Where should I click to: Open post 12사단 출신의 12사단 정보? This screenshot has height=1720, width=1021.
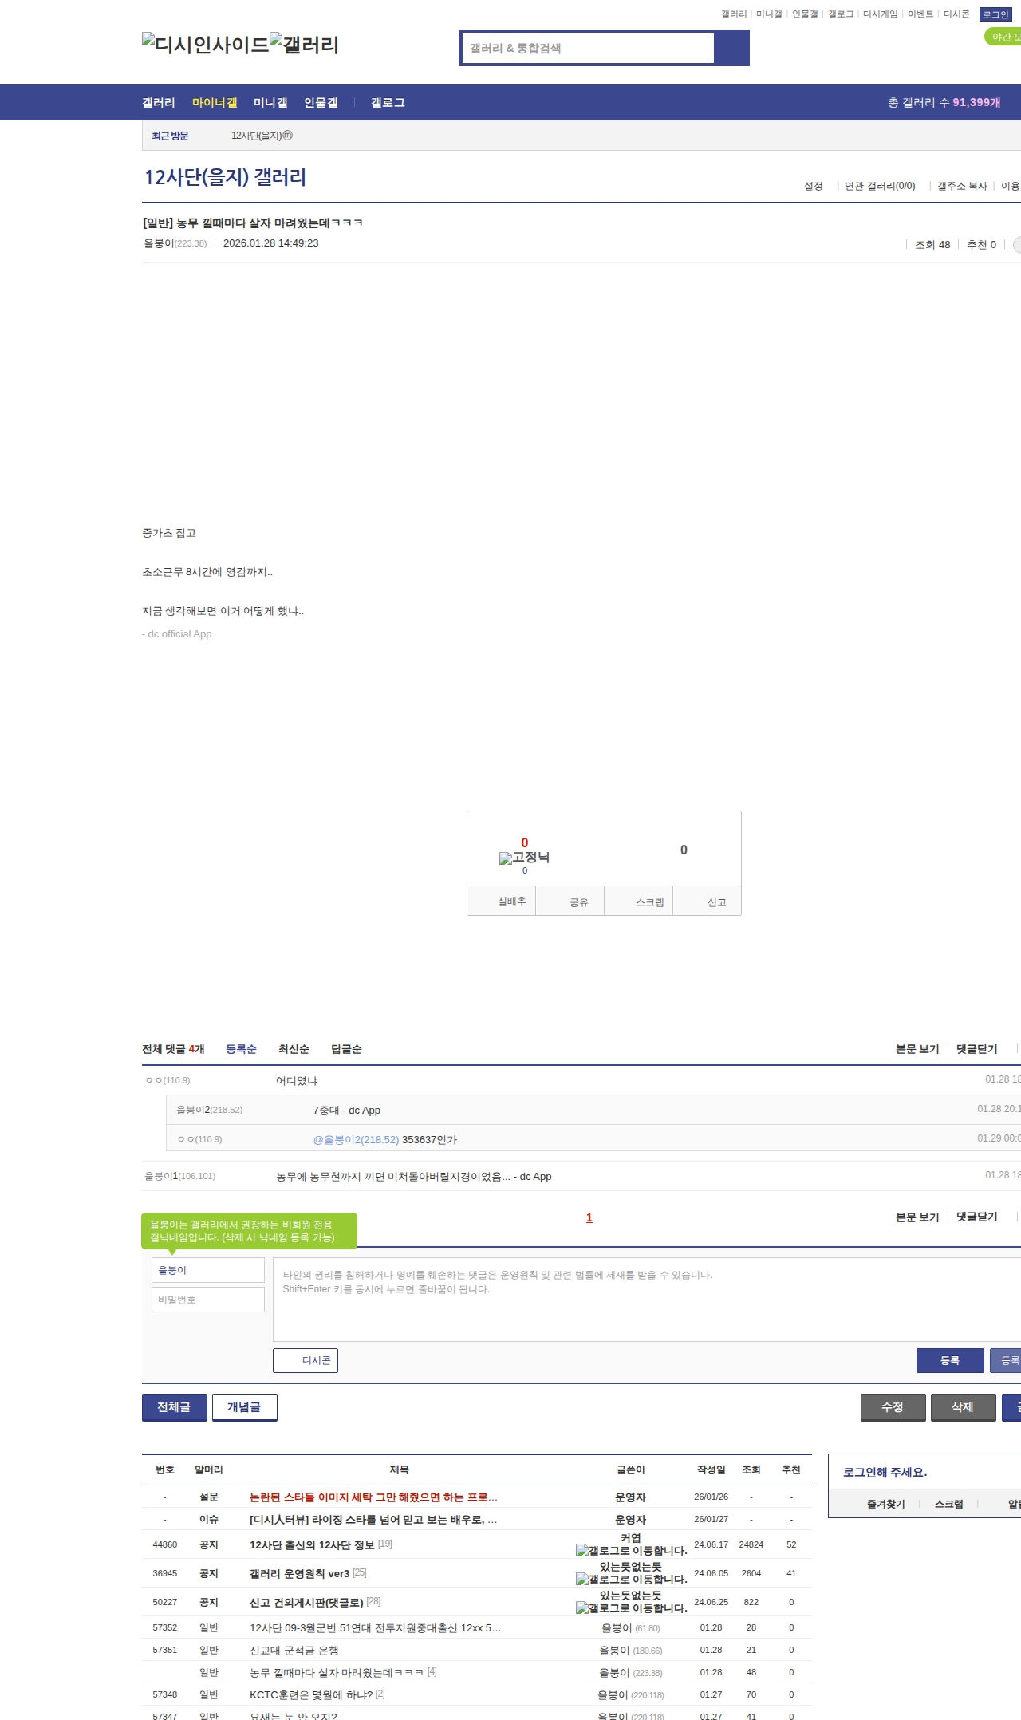[x=312, y=1544]
